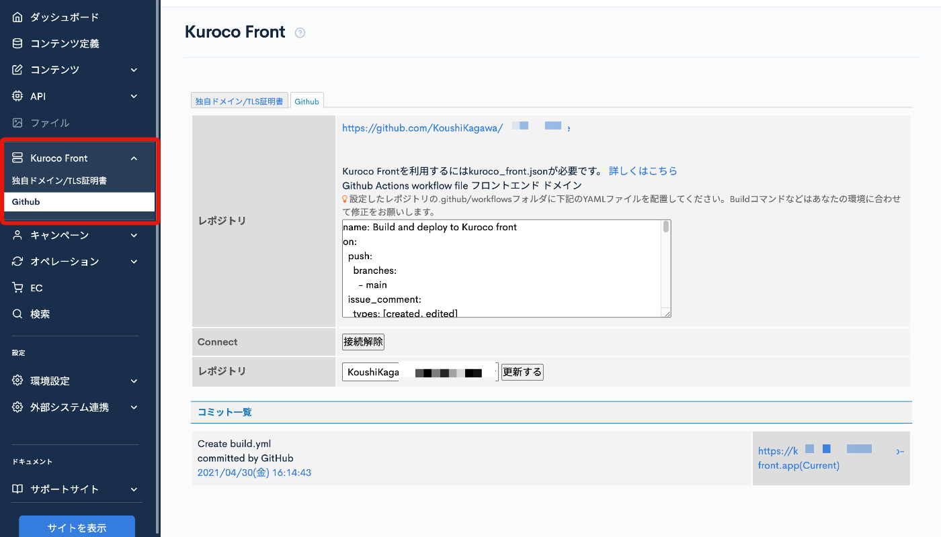Click the EC shopping cart icon

(x=17, y=287)
